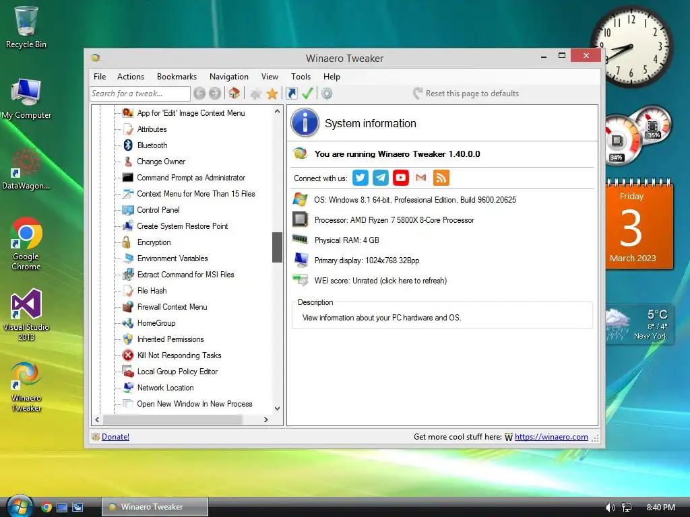The image size is (690, 517).
Task: Click the Back navigation arrow in toolbar
Action: (199, 93)
